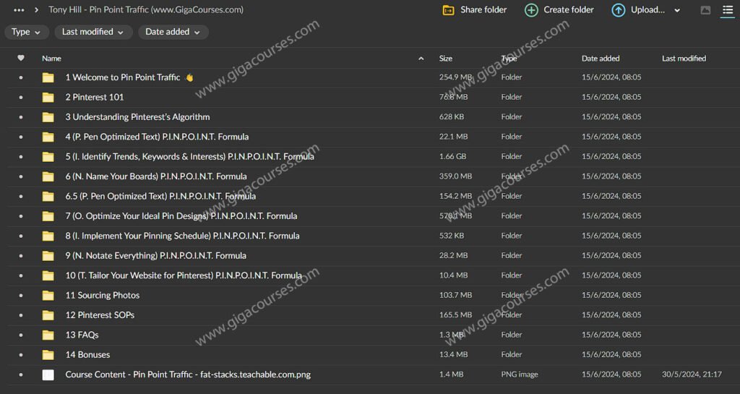Toggle favourite dot for 13 FAQs
Viewport: 740px width, 394px height.
(x=21, y=335)
